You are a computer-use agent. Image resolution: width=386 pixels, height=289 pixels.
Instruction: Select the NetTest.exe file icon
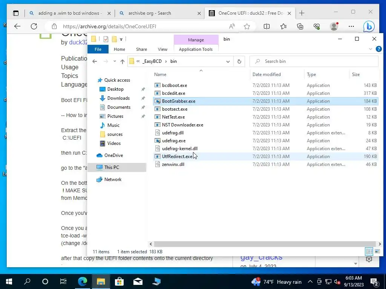click(x=158, y=117)
